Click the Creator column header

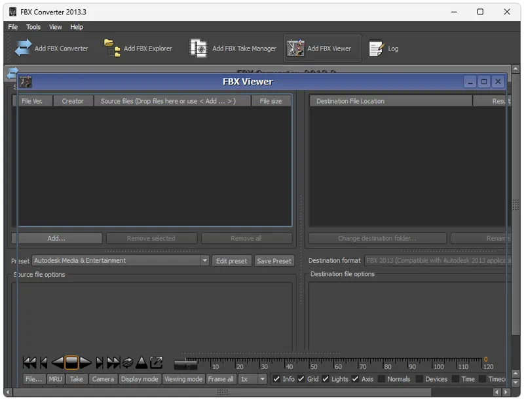tap(73, 101)
